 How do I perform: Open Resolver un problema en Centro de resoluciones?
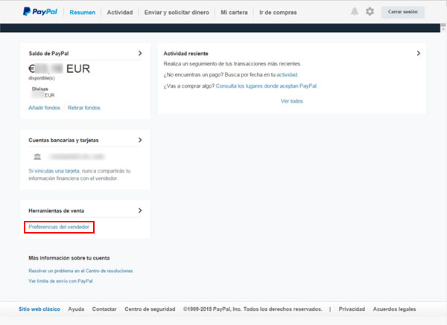click(x=80, y=271)
